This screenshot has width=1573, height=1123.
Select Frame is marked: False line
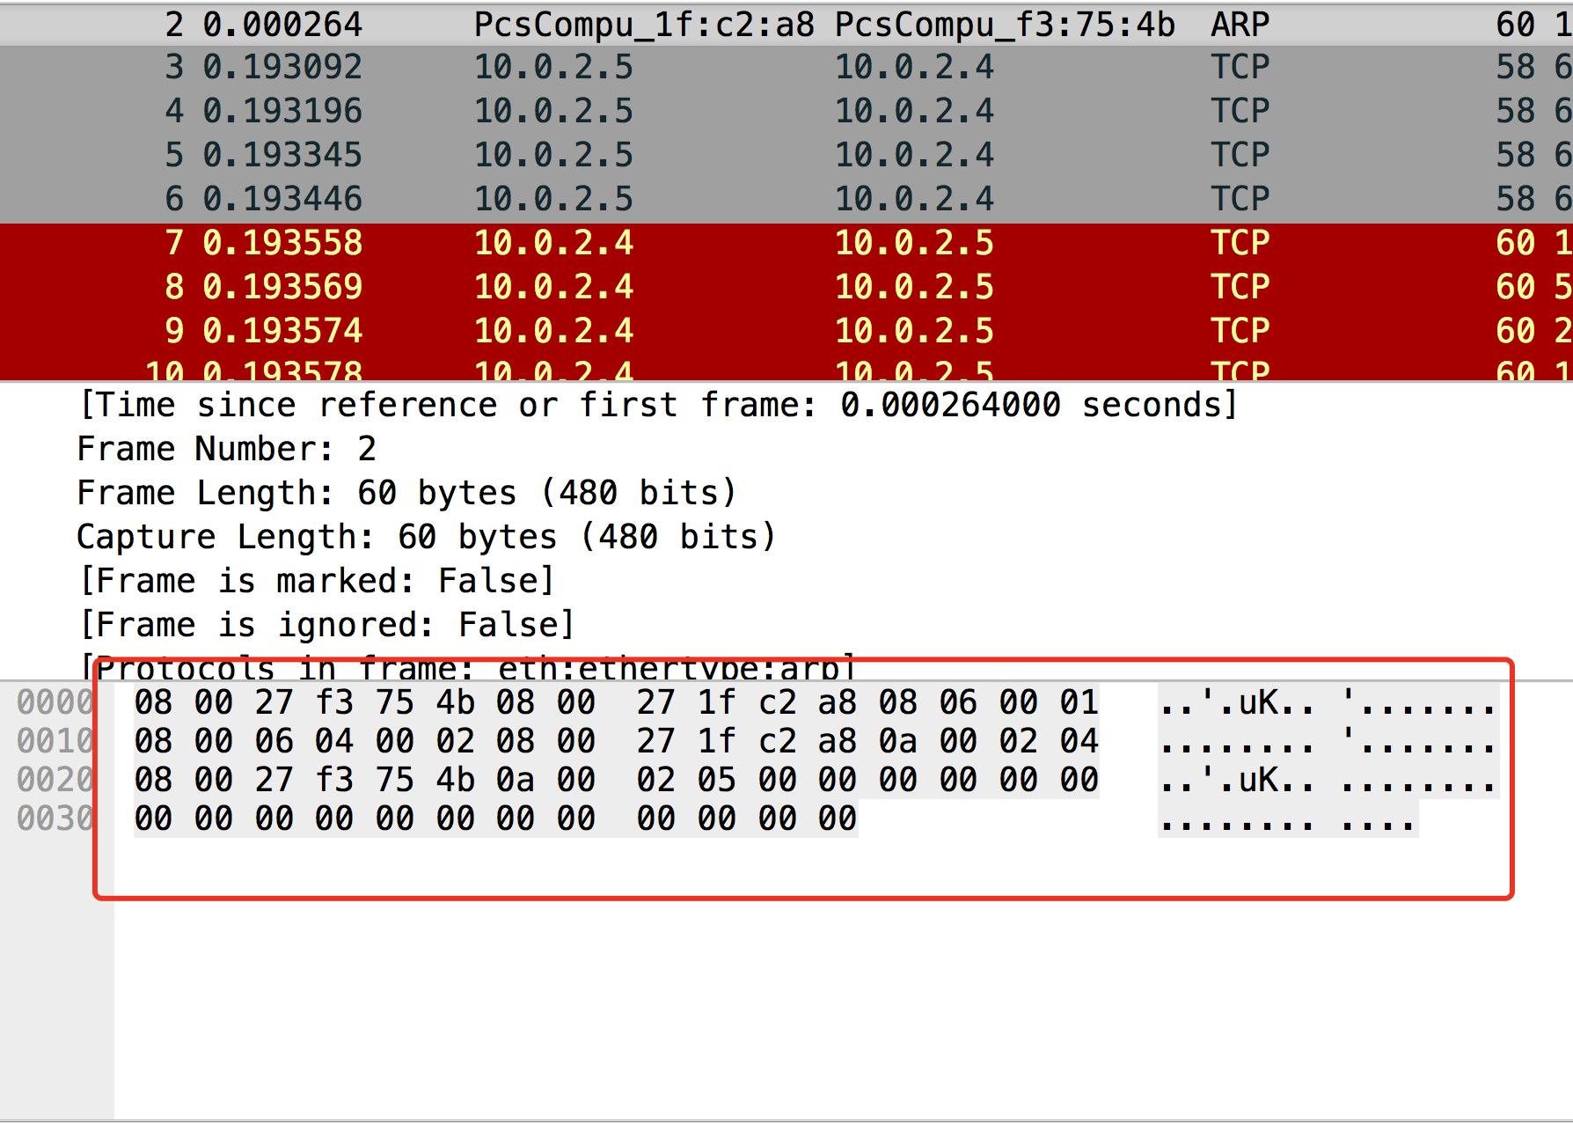[x=317, y=581]
